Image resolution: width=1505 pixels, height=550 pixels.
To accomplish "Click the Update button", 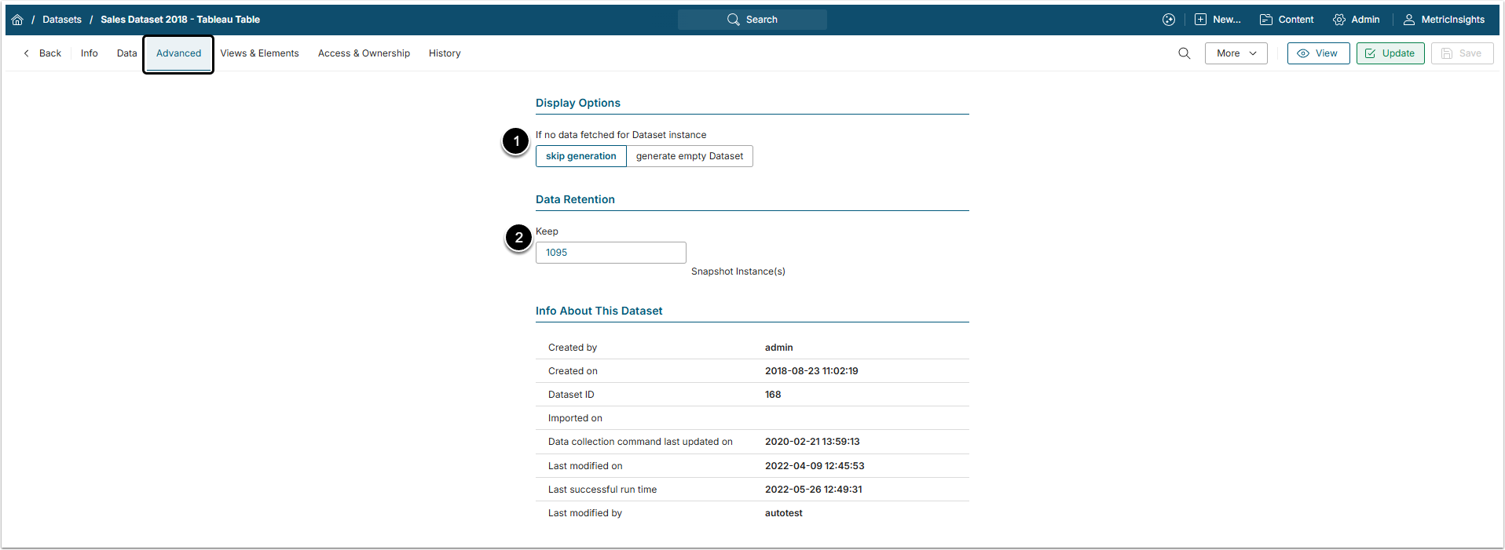I will tap(1390, 53).
